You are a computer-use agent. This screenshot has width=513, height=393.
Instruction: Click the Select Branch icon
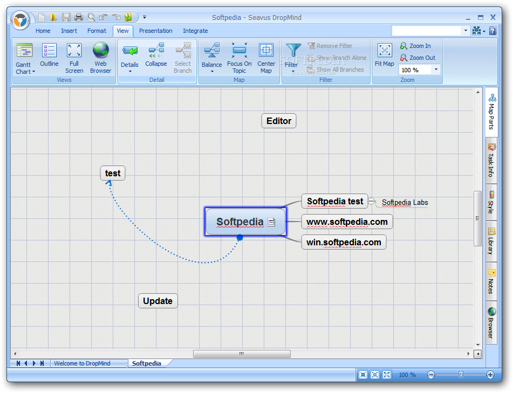pos(183,50)
